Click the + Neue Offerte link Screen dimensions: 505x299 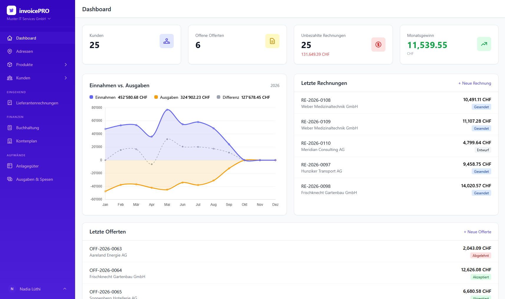coord(478,232)
